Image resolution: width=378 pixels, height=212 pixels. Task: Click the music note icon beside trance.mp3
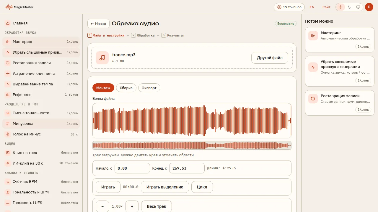(x=102, y=58)
